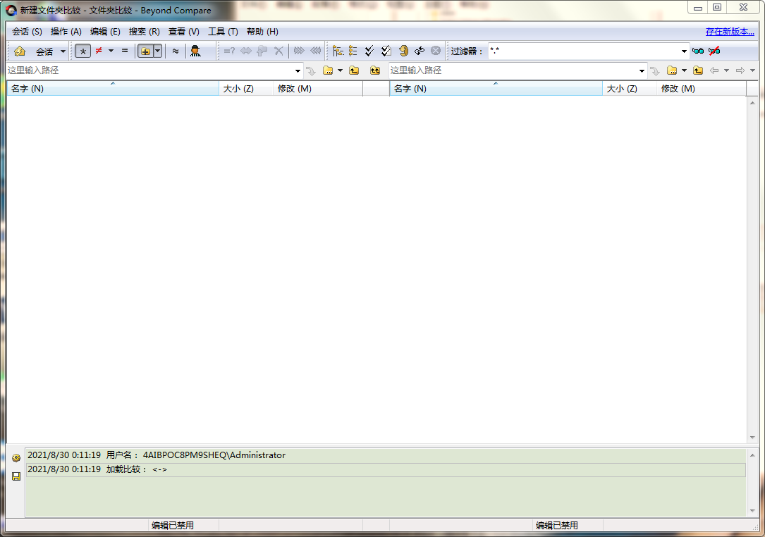This screenshot has height=537, width=765.
Task: Click the both-sides up level folder icon
Action: point(374,70)
